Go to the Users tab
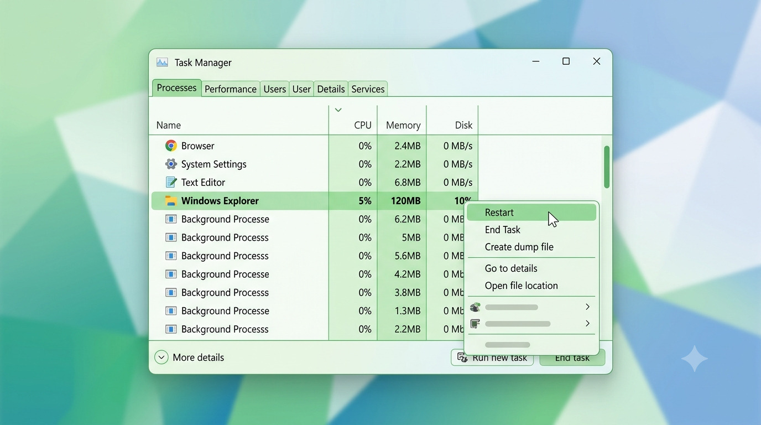Screen dimensions: 761x425 click(274, 89)
